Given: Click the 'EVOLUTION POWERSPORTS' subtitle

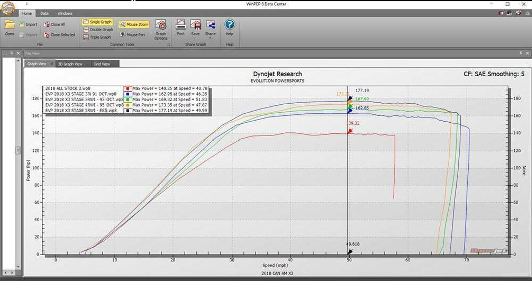Looking at the screenshot, I should (x=277, y=81).
